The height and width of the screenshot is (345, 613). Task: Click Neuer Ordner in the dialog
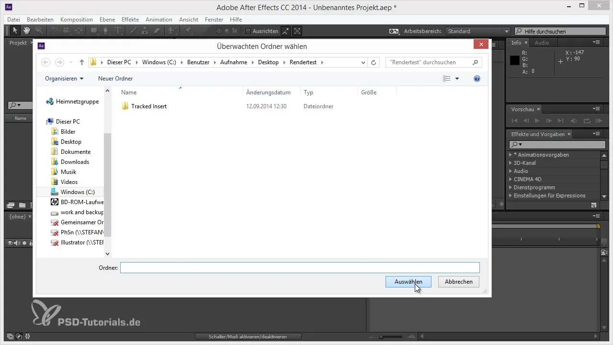point(115,79)
